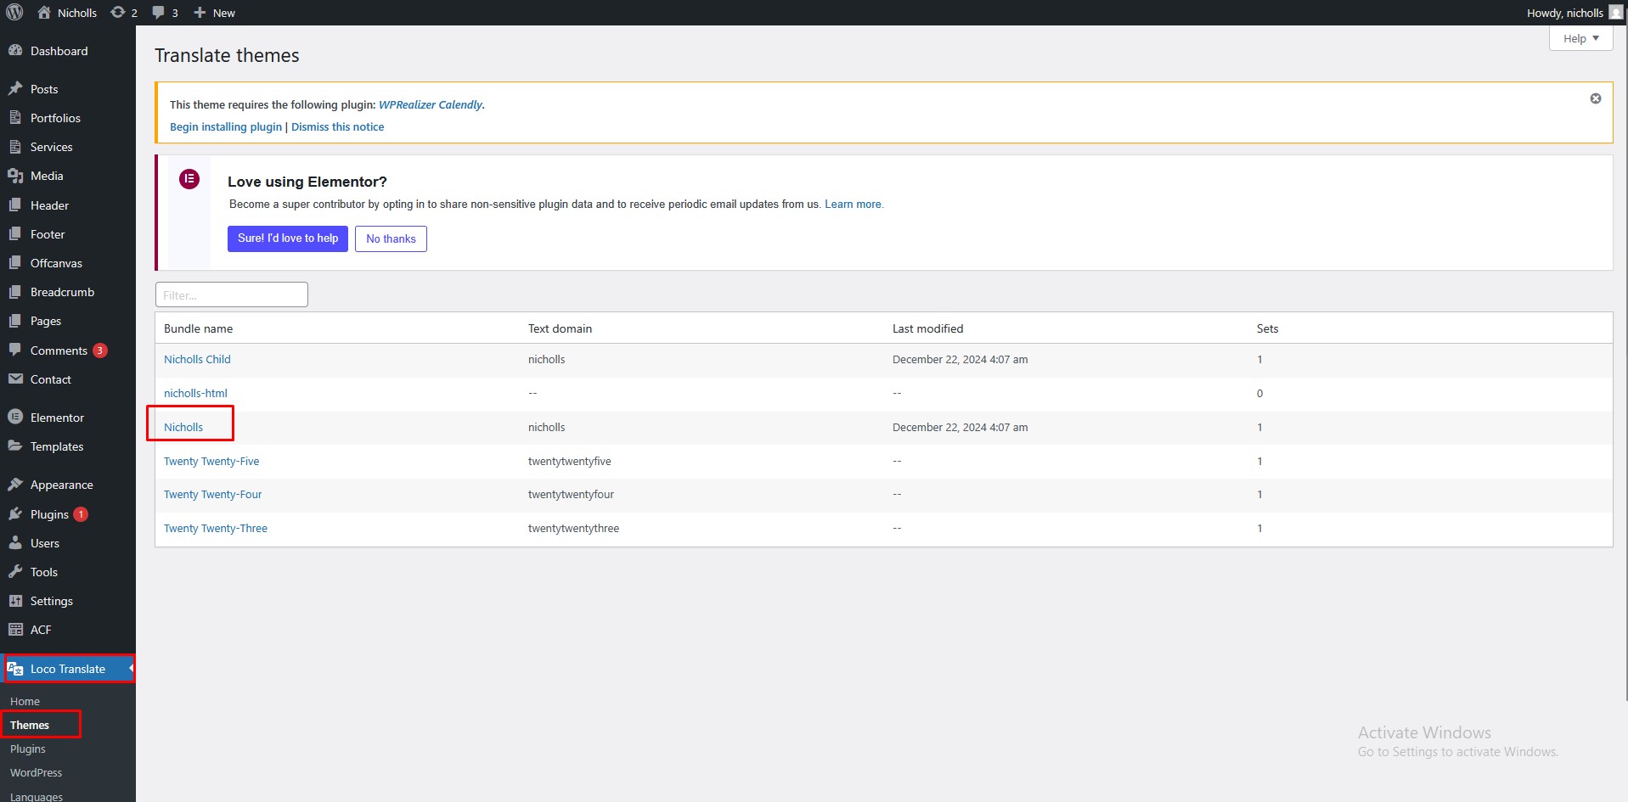Click the Nicholls site name in admin bar
1628x802 pixels.
click(77, 13)
